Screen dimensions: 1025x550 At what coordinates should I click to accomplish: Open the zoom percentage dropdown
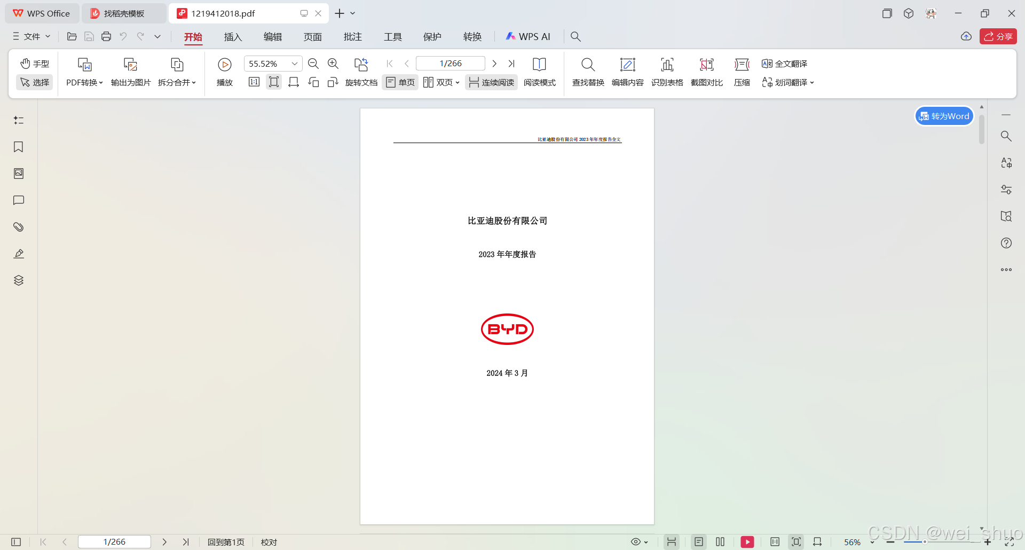pyautogui.click(x=294, y=63)
